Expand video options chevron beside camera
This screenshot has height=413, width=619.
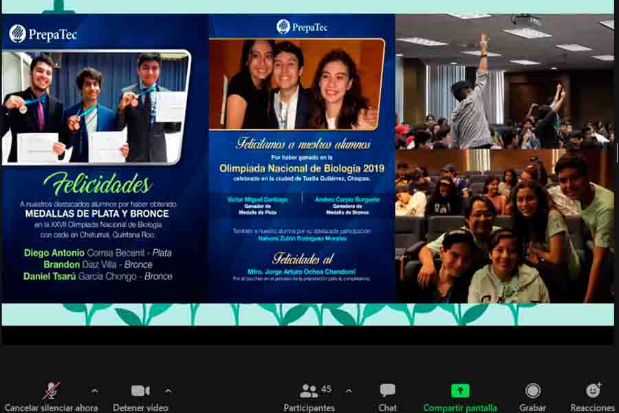(x=168, y=391)
